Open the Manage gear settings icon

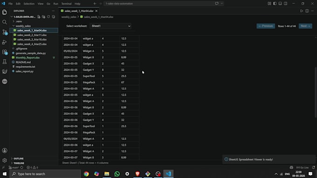coord(5,160)
